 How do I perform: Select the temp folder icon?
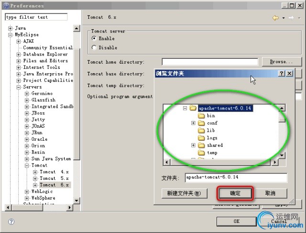[201, 153]
